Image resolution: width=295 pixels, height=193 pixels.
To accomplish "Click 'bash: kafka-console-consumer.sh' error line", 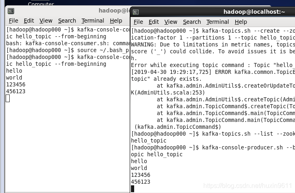I will coord(68,44).
